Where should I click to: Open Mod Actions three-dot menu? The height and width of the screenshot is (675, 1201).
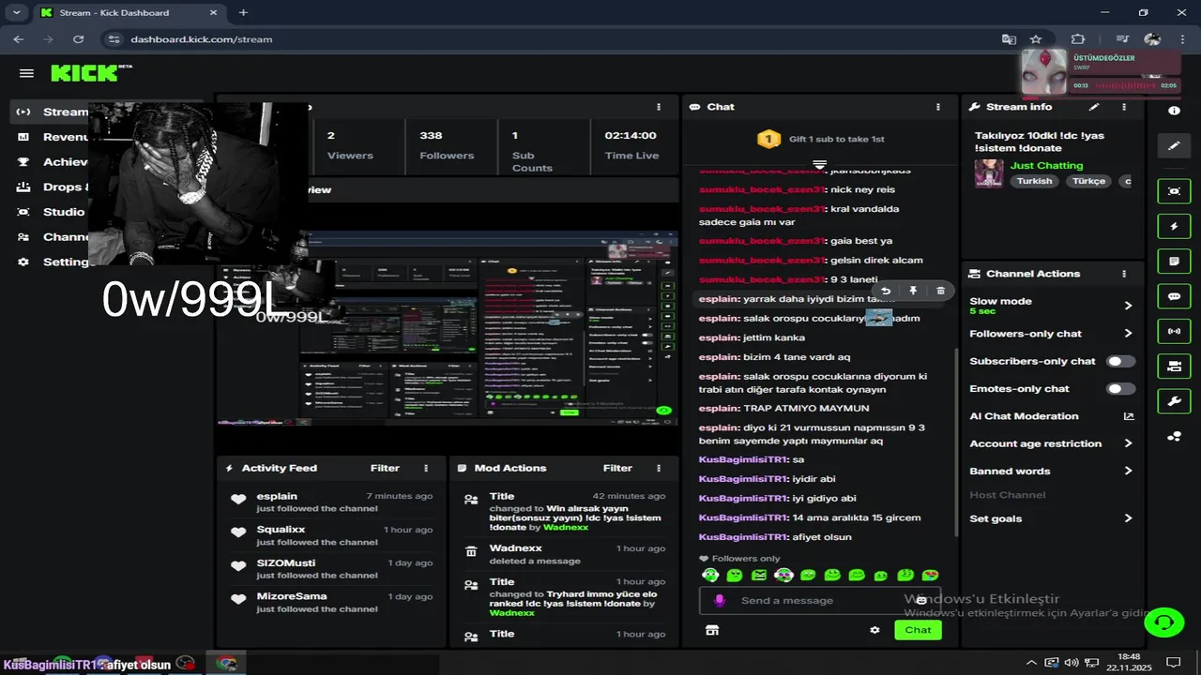[659, 468]
